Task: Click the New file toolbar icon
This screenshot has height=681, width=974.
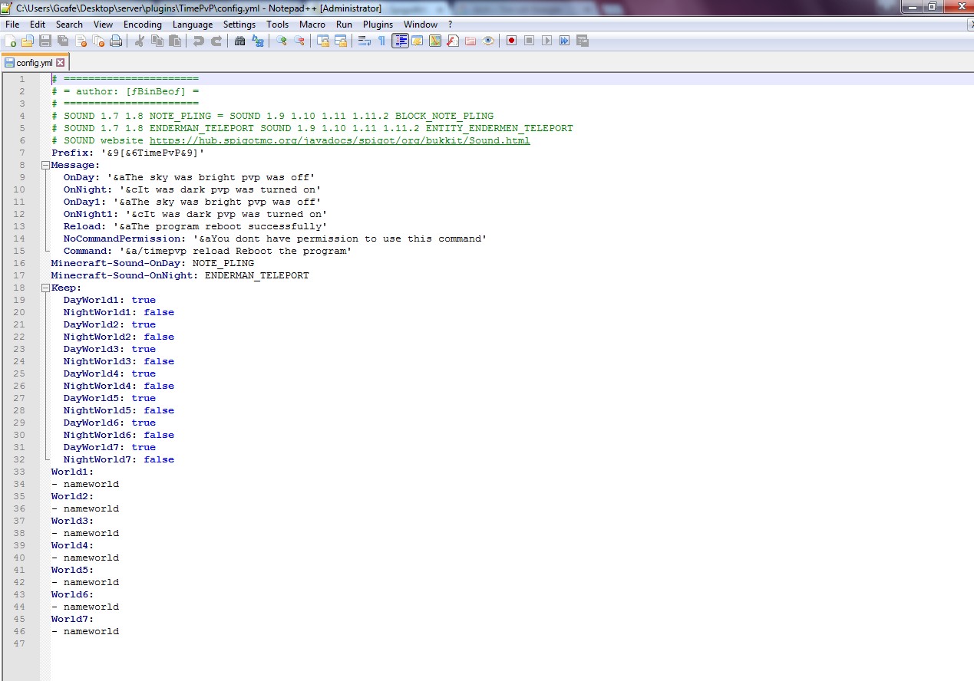Action: [x=10, y=41]
